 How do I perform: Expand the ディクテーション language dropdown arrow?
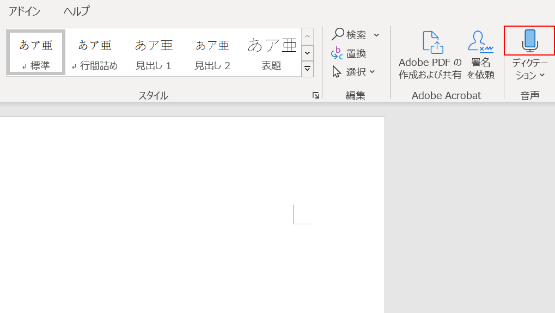[x=541, y=76]
